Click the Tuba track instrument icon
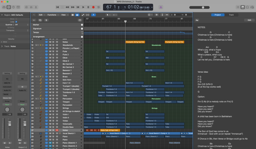Viewport: 256px width, 149px height. pos(40,96)
